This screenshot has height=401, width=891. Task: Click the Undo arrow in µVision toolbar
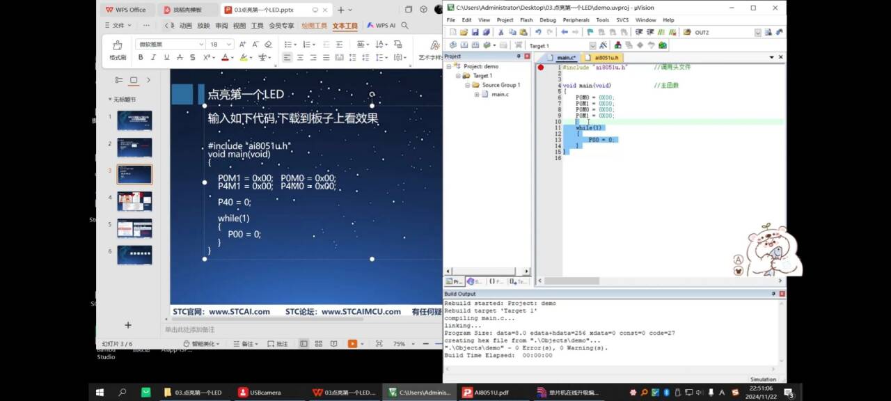pos(538,32)
